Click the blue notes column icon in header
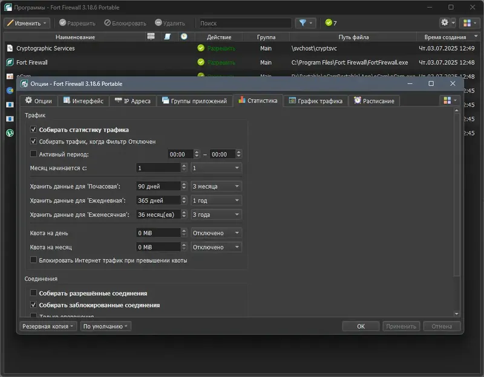 point(168,37)
